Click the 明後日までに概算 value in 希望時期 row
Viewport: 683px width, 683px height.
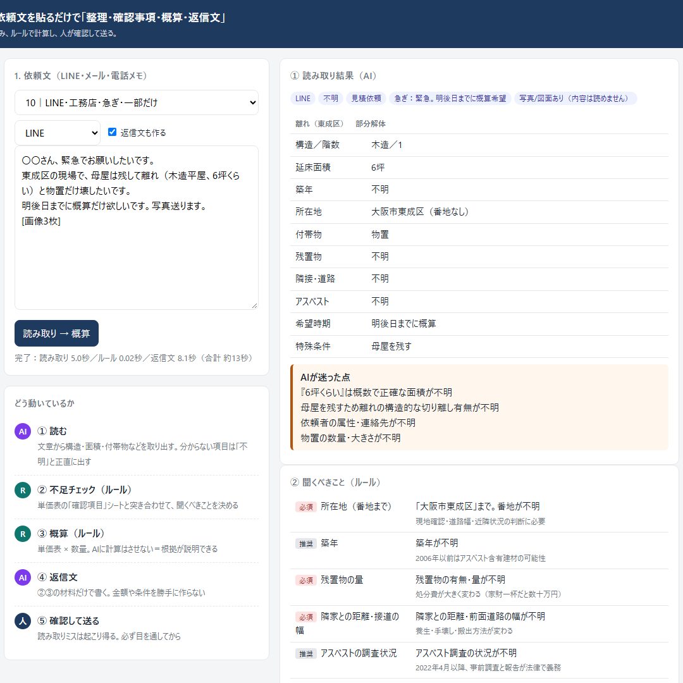point(403,324)
